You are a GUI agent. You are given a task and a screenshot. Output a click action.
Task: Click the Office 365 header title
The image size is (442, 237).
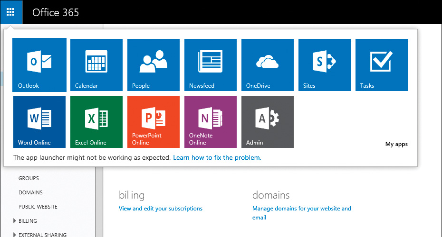click(56, 12)
